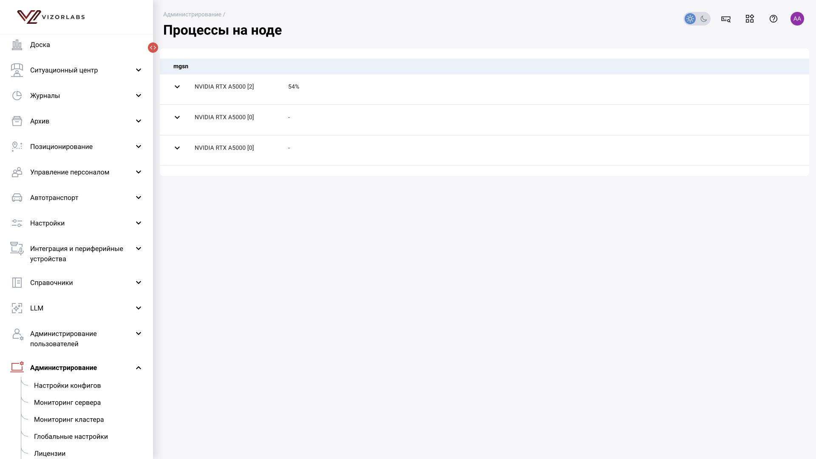Expand the Позиционирование menu chevron
The height and width of the screenshot is (459, 816).
[x=139, y=147]
